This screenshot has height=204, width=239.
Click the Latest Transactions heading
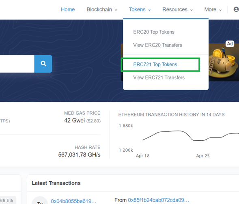coord(56,183)
